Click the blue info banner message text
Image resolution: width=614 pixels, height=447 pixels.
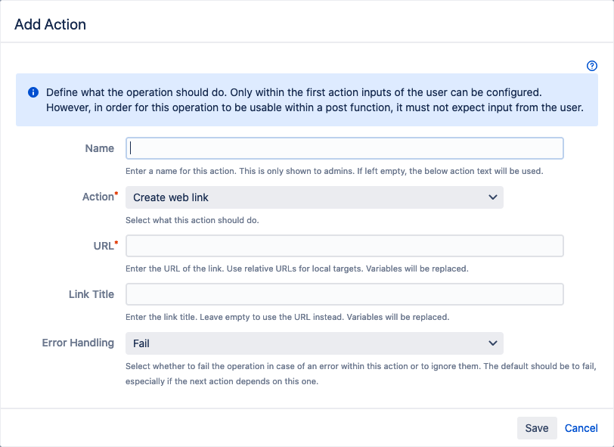314,100
